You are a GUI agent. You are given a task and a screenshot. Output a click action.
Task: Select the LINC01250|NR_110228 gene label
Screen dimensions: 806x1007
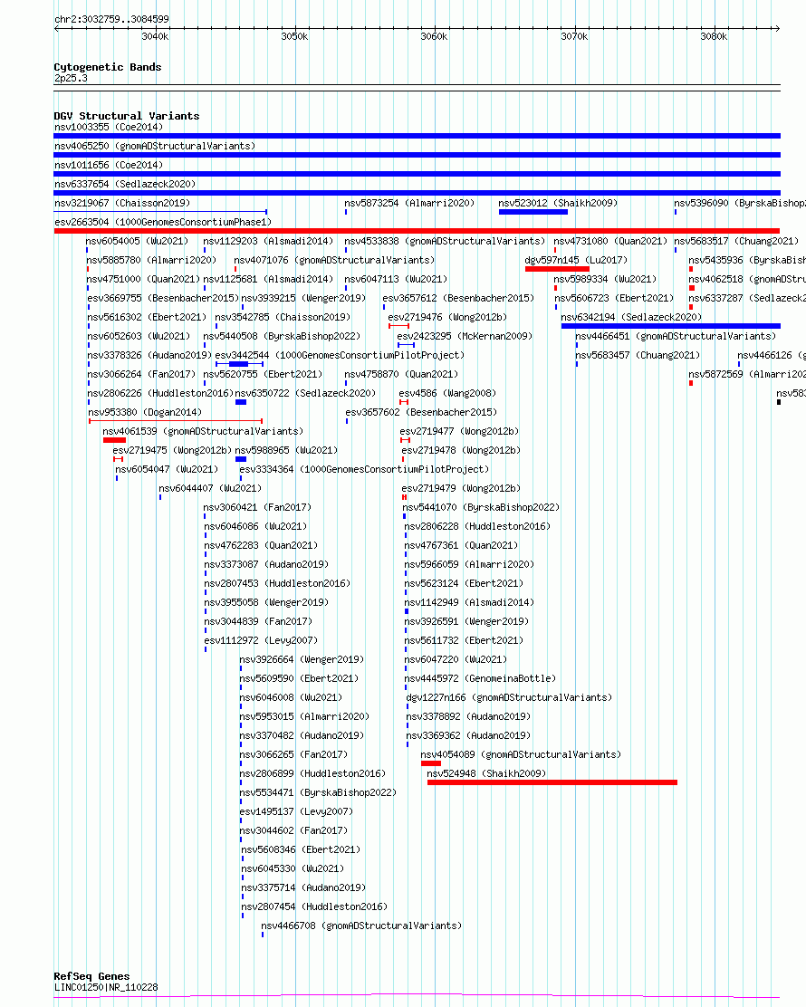point(106,987)
